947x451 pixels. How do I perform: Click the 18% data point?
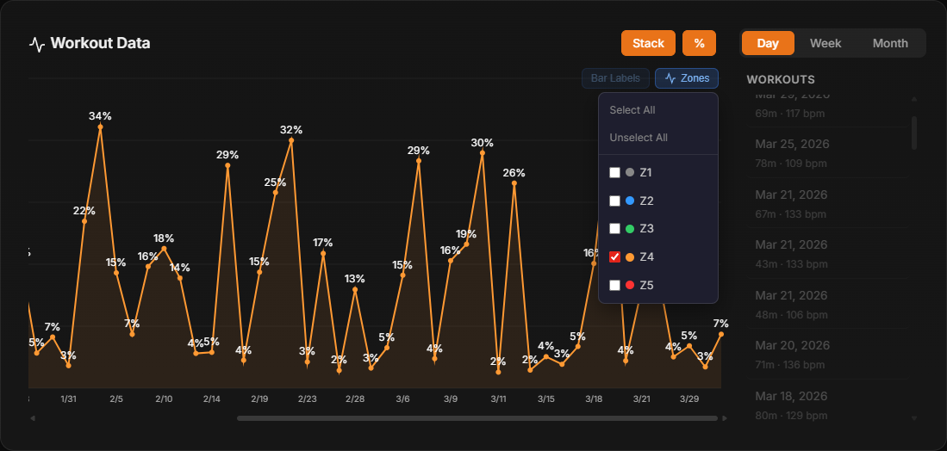click(164, 249)
